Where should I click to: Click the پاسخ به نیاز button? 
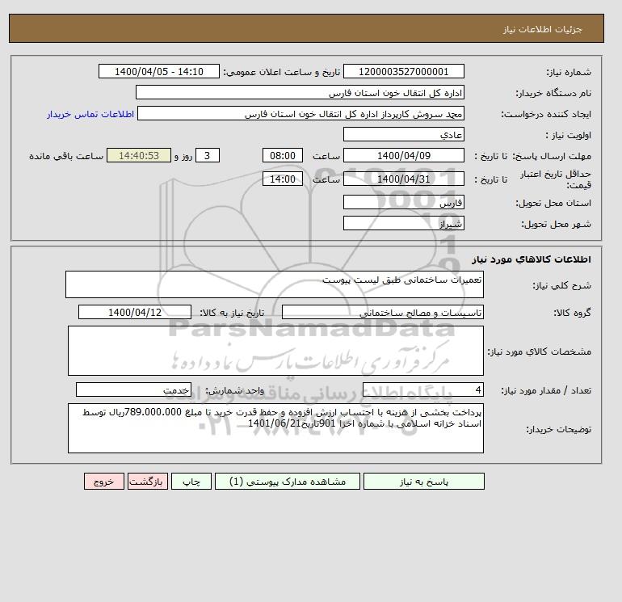tap(423, 481)
